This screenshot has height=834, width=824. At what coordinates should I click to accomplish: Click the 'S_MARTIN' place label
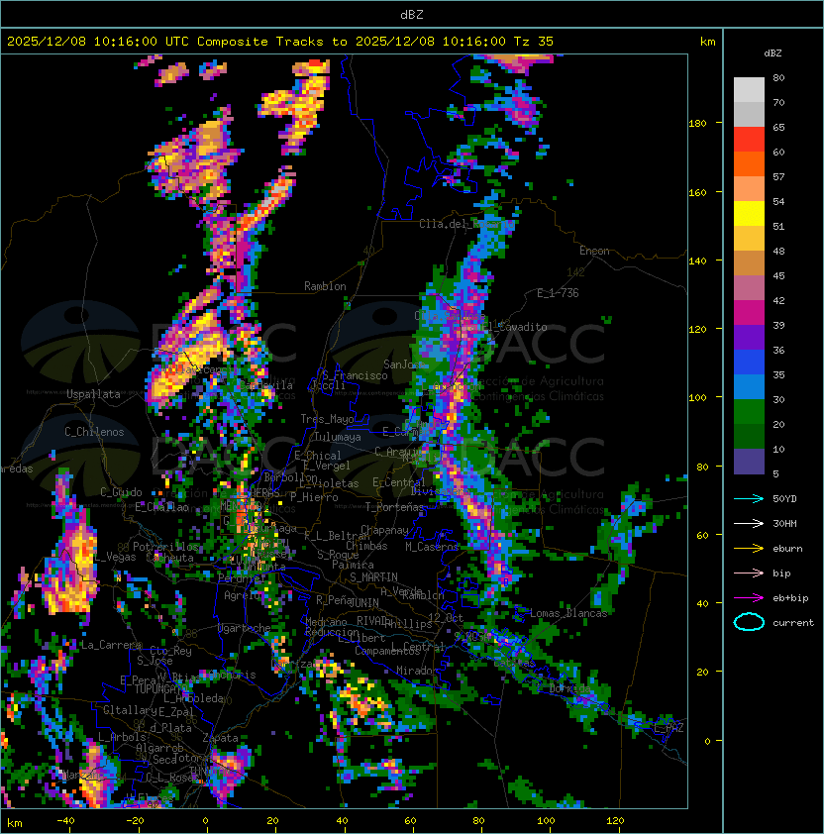click(x=373, y=577)
